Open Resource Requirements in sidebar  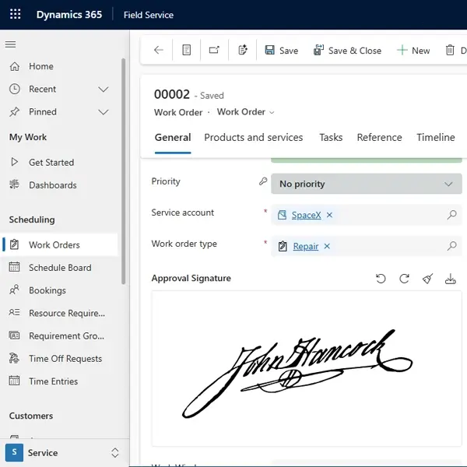click(59, 313)
